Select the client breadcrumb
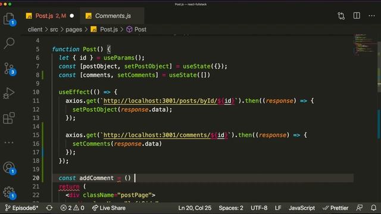The image size is (381, 214). [35, 29]
